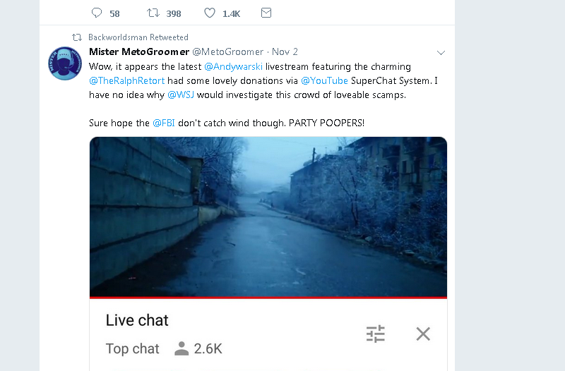Open the @WSJ mention link
This screenshot has height=371, width=565.
point(181,95)
